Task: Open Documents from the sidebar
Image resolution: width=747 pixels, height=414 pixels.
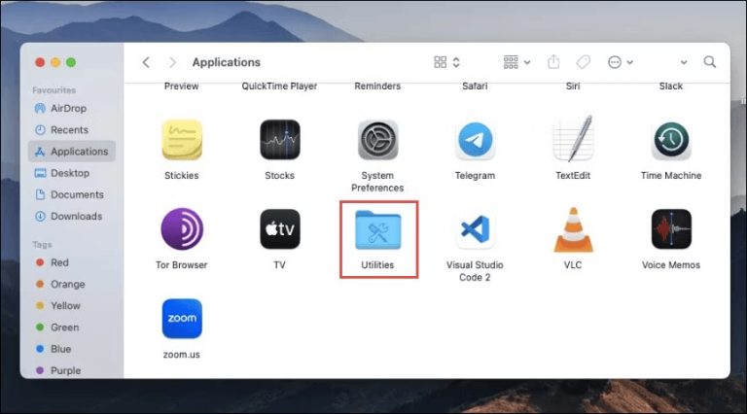Action: coord(71,194)
